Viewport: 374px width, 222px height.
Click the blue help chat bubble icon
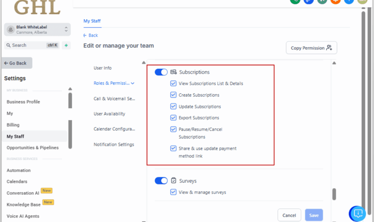click(x=357, y=214)
